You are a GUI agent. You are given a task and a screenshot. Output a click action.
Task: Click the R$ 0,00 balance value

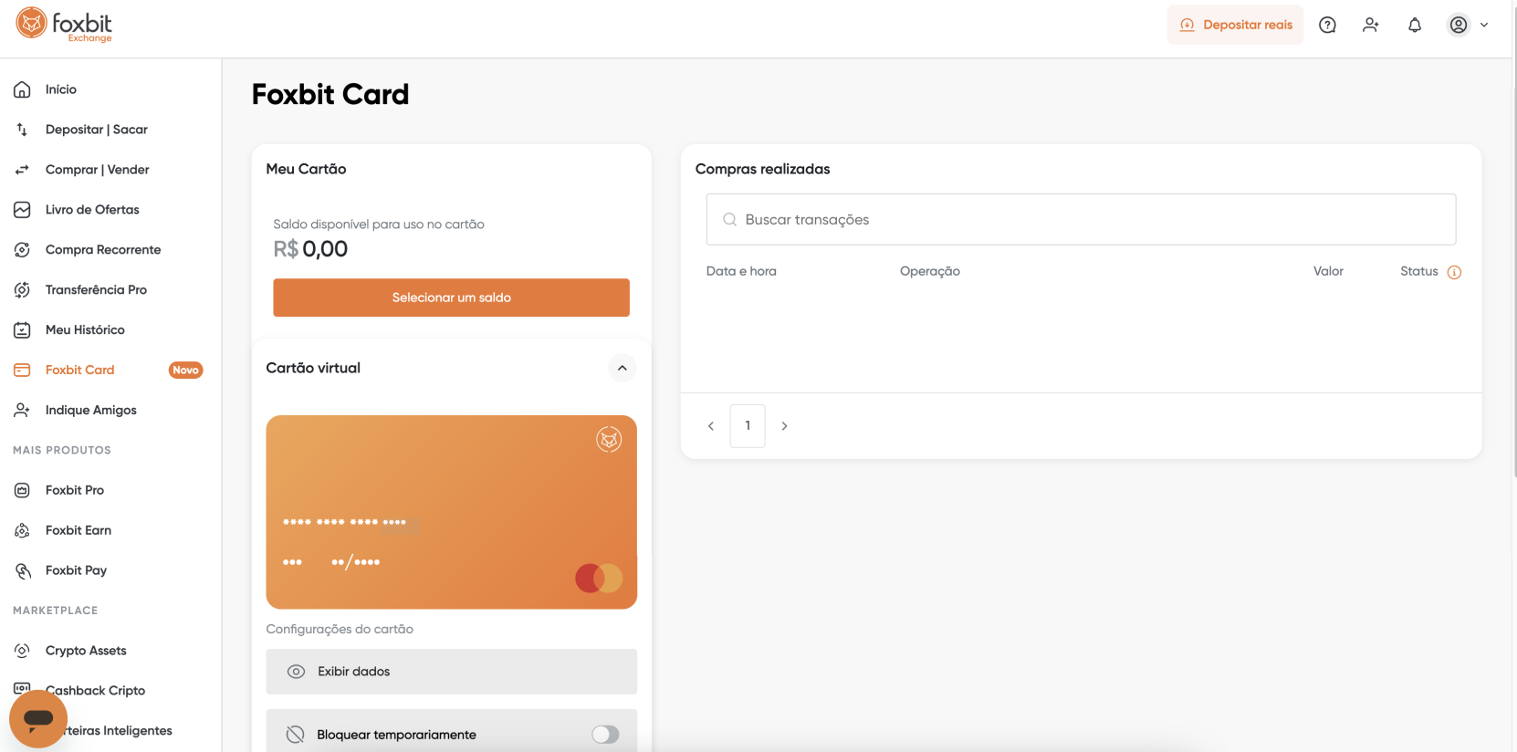pyautogui.click(x=310, y=249)
